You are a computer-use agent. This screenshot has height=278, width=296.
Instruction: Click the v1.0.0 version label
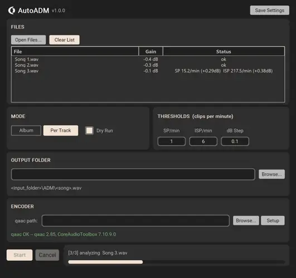pyautogui.click(x=59, y=11)
